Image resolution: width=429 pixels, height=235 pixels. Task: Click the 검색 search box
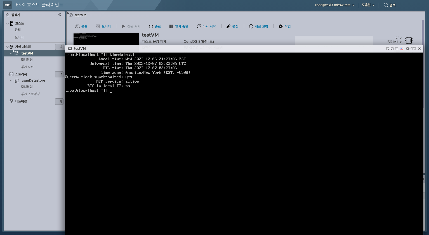[x=390, y=5]
